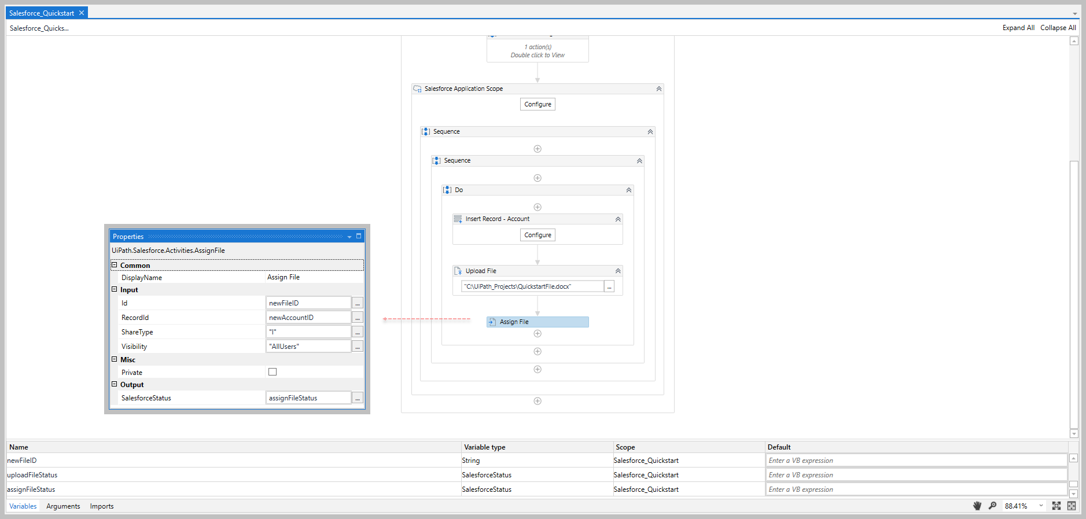Open the zoom percentage dropdown

1041,506
